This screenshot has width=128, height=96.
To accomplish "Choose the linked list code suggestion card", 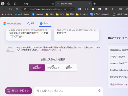I will tap(29, 34).
